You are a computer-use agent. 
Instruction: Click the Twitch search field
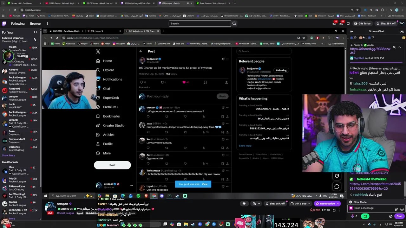pos(200,23)
